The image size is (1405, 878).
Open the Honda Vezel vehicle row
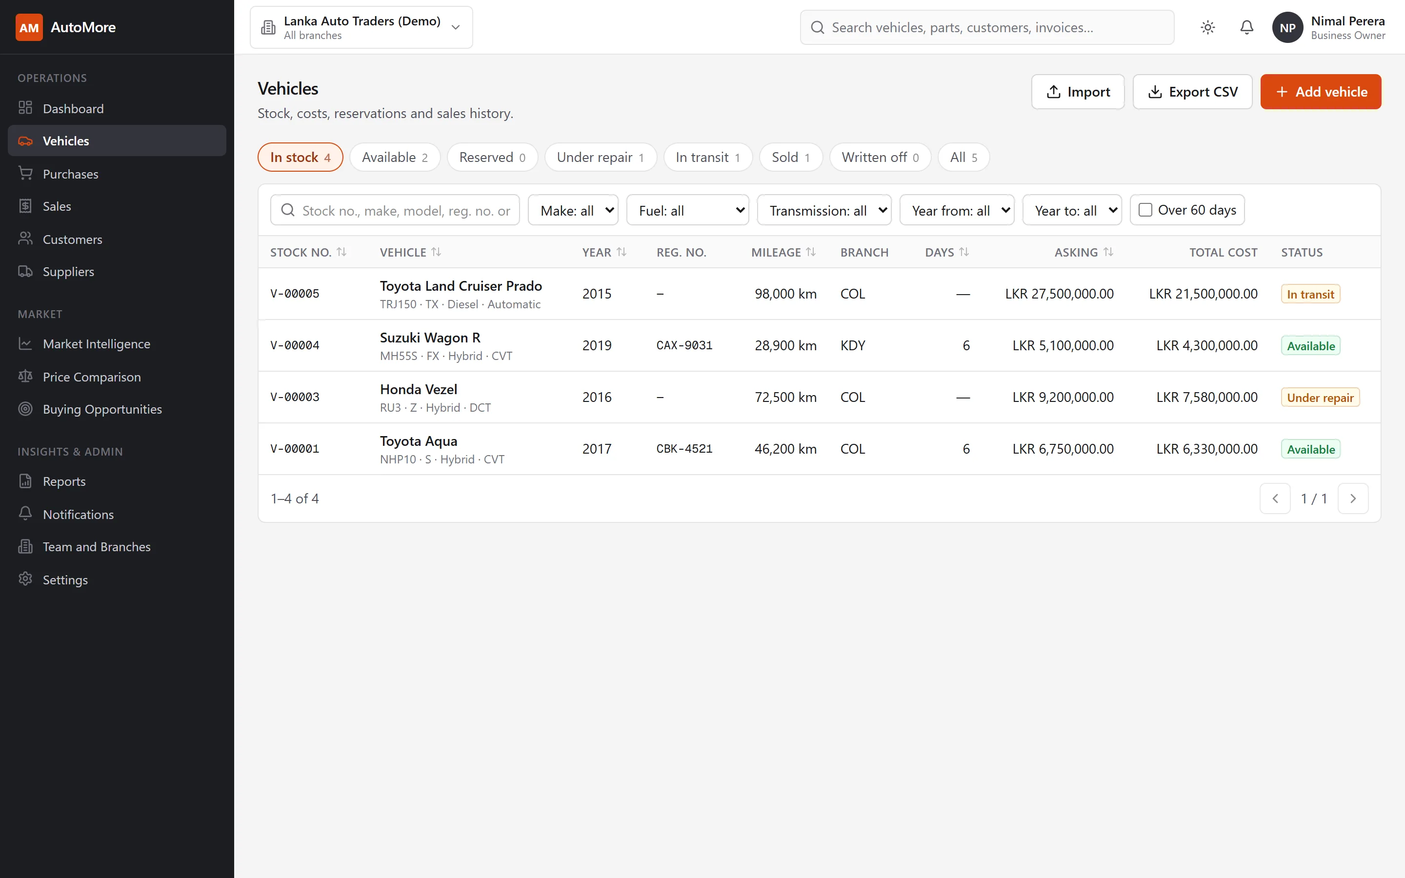[819, 397]
